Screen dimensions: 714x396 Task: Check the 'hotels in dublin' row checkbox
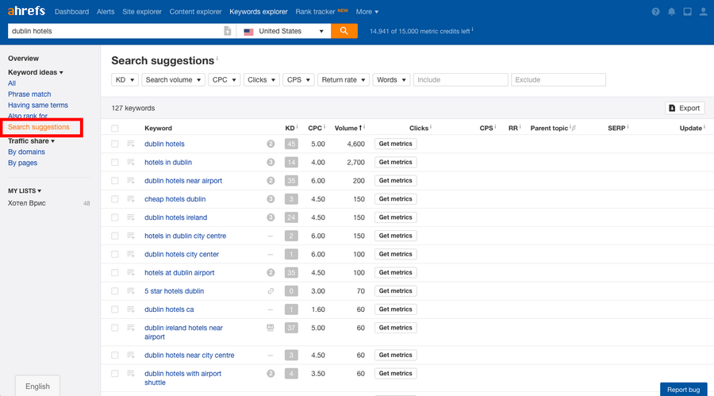pyautogui.click(x=115, y=162)
